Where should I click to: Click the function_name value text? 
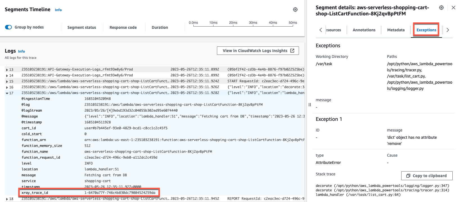coord(148,152)
